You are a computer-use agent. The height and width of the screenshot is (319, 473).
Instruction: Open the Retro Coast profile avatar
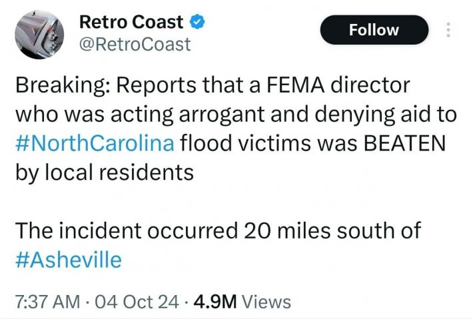pos(39,33)
